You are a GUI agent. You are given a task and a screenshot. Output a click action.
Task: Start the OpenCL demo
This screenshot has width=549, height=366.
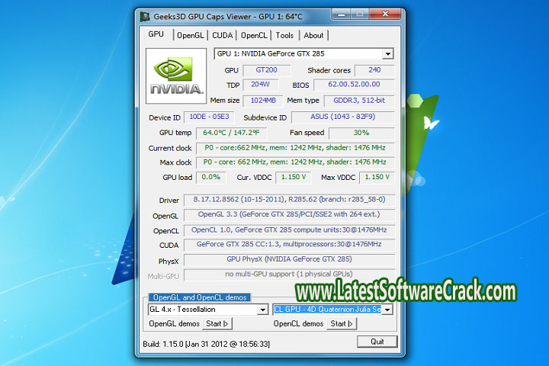pyautogui.click(x=342, y=324)
